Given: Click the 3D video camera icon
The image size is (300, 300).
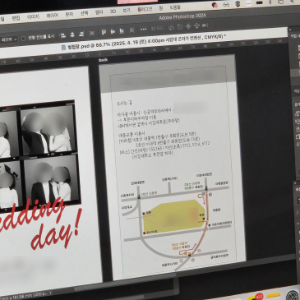Looking at the screenshot, I should (205, 25).
